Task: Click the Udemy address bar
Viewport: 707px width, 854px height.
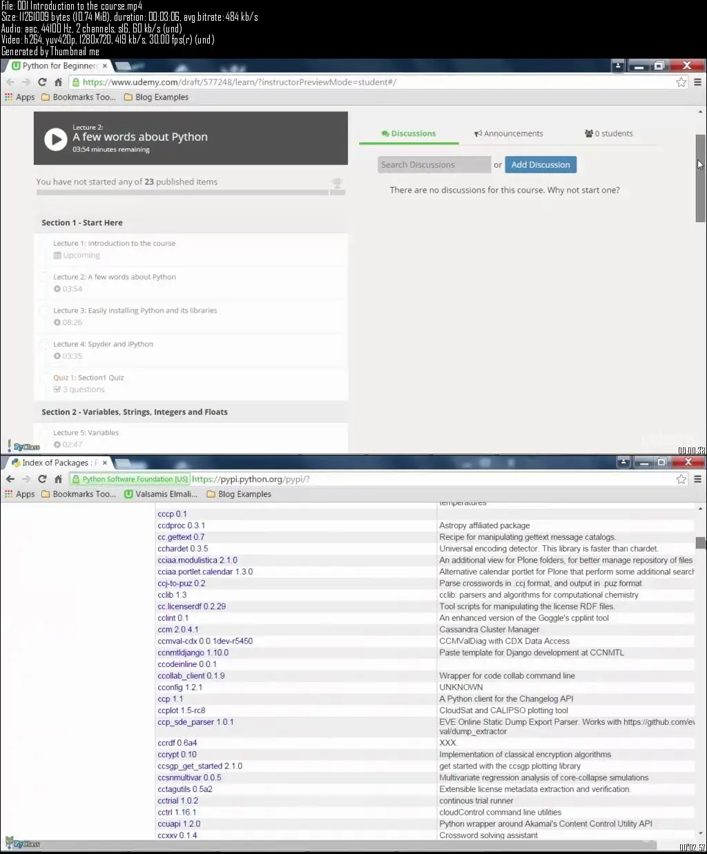Action: click(x=373, y=82)
